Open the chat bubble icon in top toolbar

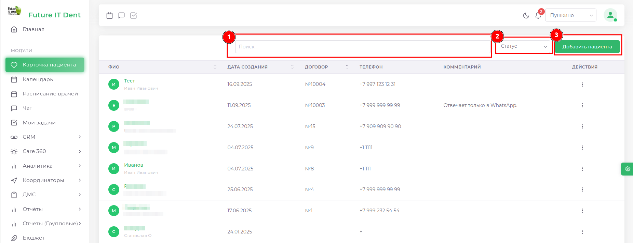121,15
